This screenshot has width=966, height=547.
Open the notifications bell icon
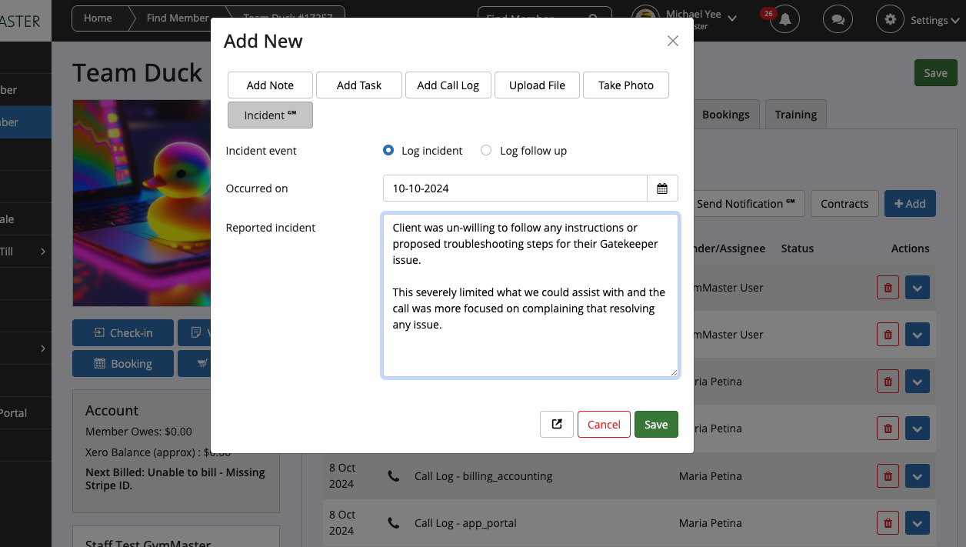[x=784, y=20]
